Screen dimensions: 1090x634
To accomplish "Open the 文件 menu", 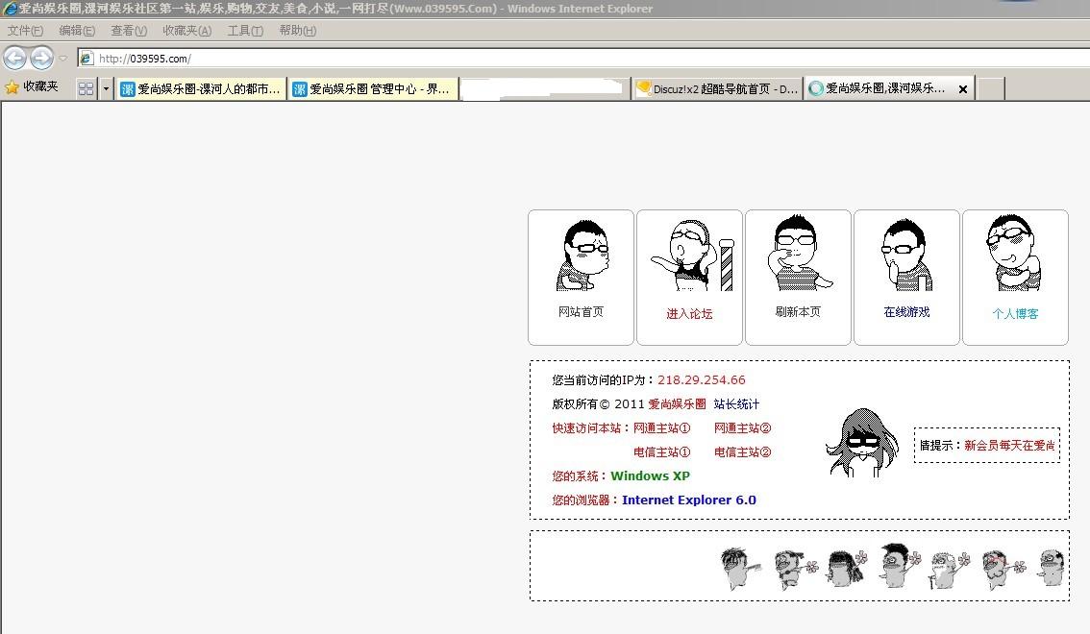I will click(x=24, y=30).
